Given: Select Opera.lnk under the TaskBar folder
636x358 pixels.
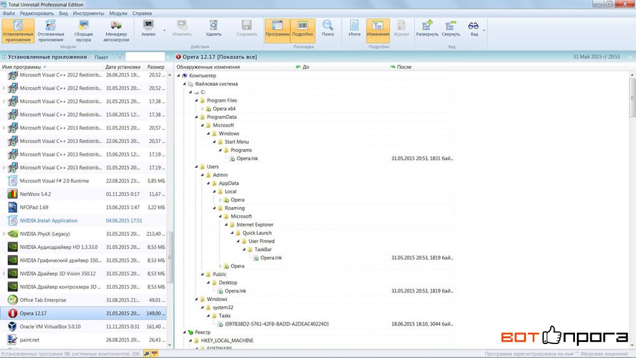Looking at the screenshot, I should click(x=271, y=258).
